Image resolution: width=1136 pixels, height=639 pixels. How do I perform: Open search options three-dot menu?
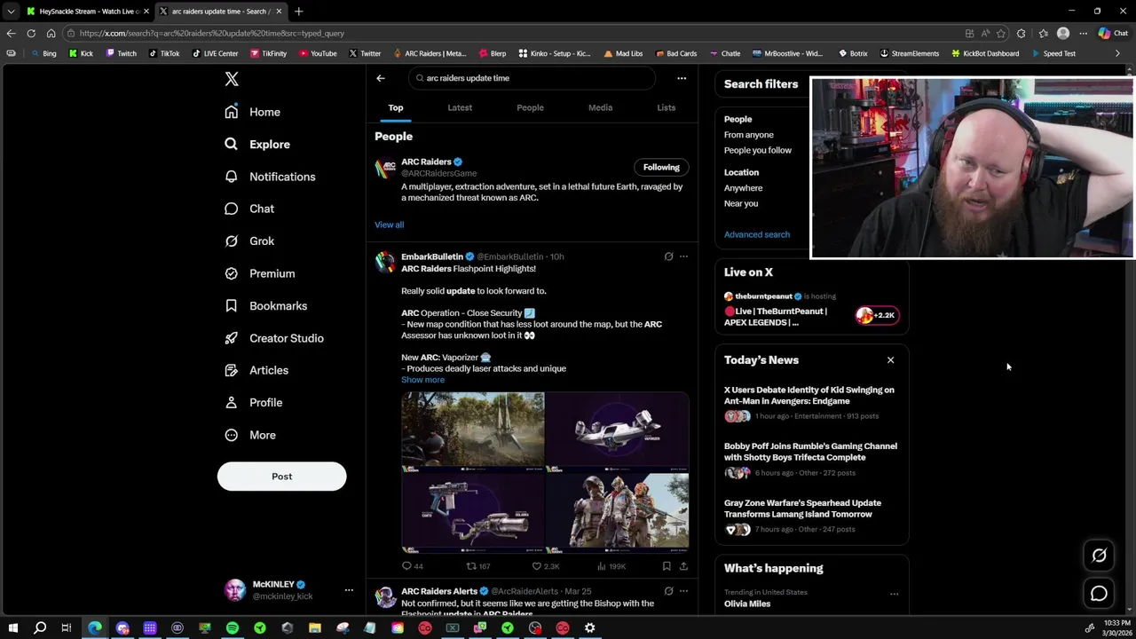[x=682, y=78]
